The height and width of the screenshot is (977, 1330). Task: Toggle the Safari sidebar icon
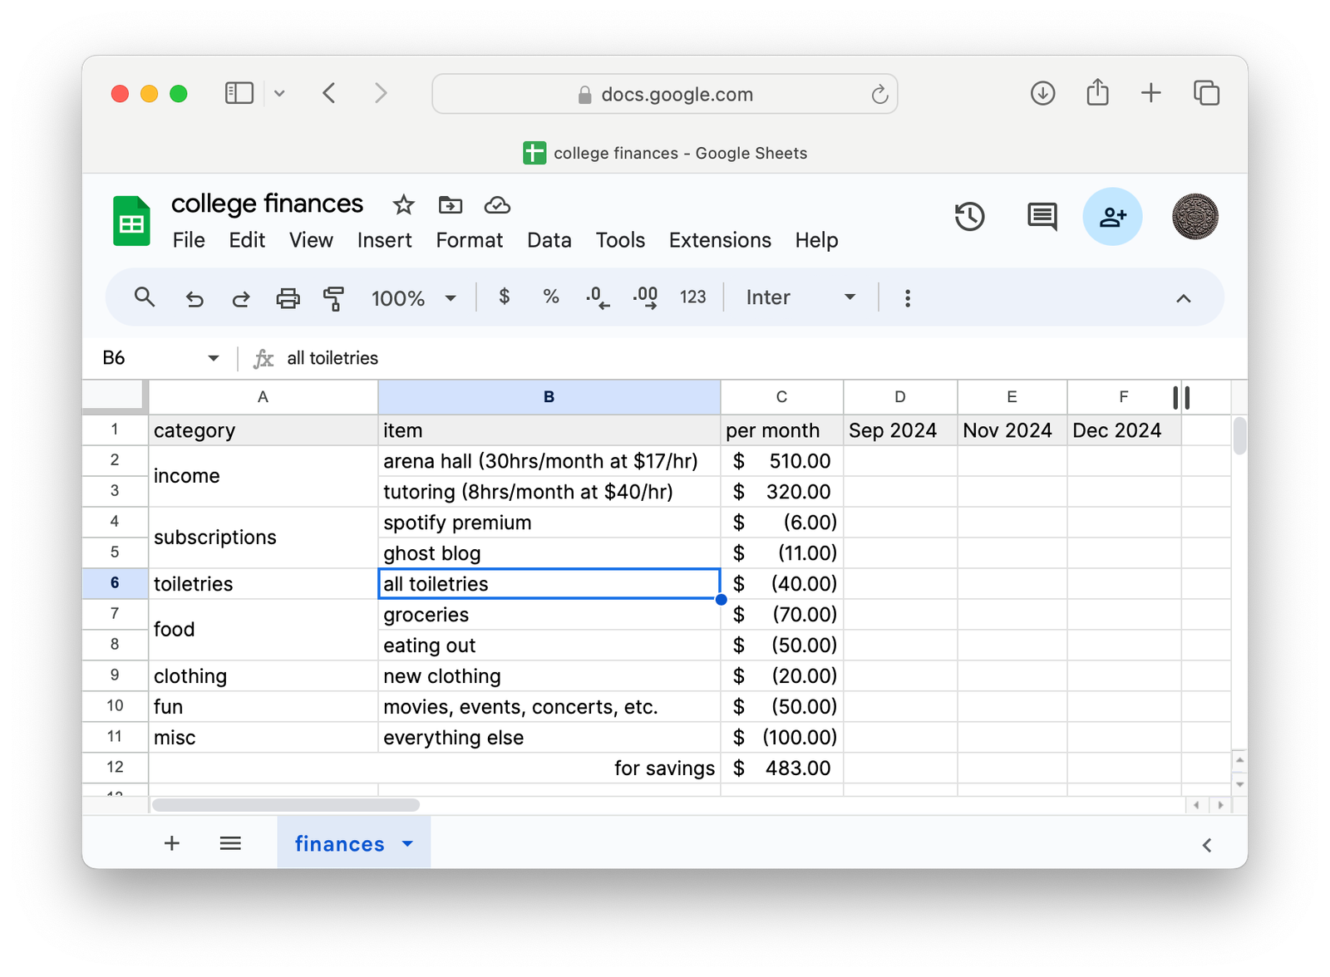click(x=239, y=93)
